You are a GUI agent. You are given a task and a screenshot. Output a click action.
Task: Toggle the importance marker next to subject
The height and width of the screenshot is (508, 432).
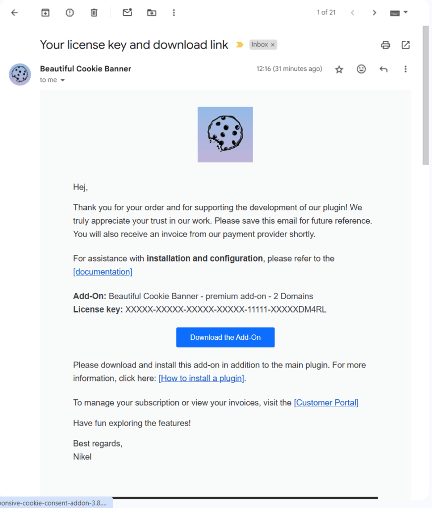tap(239, 44)
